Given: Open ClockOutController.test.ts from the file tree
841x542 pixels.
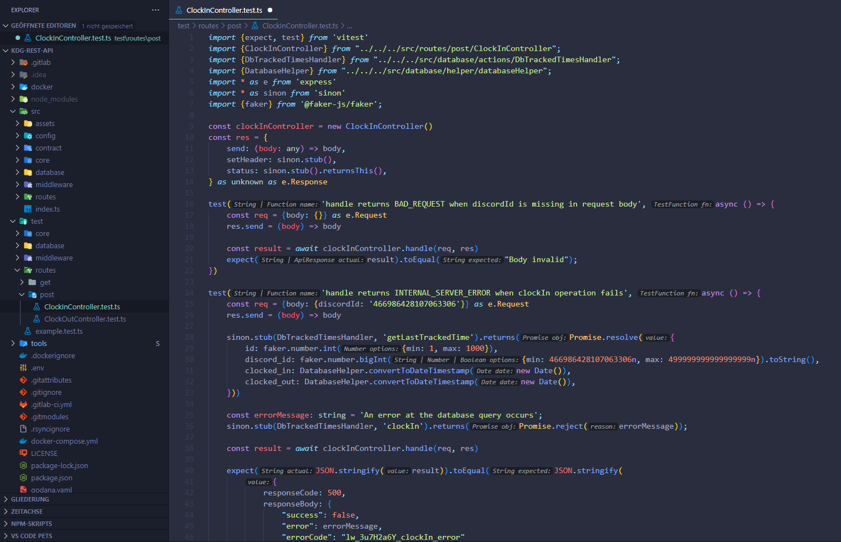Looking at the screenshot, I should [85, 319].
